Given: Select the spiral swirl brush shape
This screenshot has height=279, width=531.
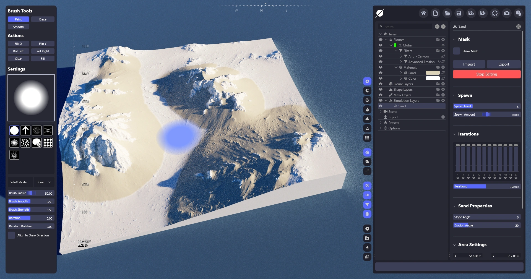Looking at the screenshot, I should coord(14,143).
